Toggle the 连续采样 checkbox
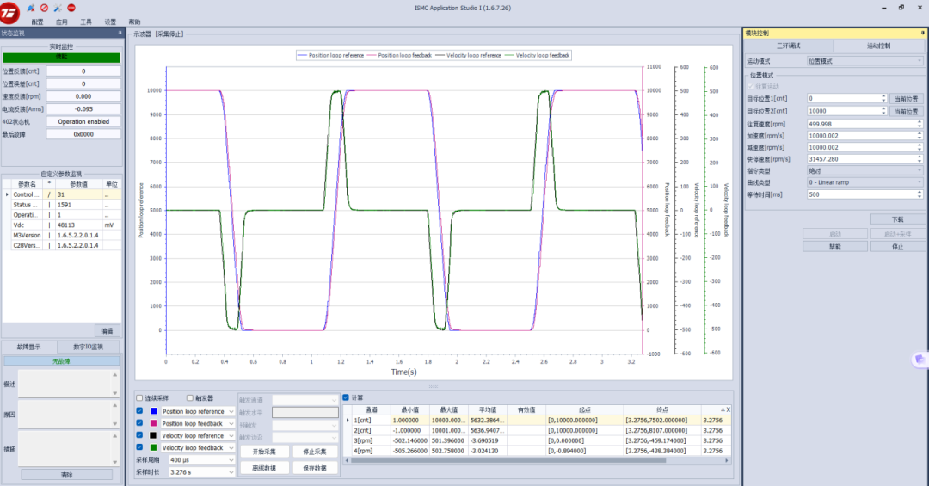 (x=140, y=398)
